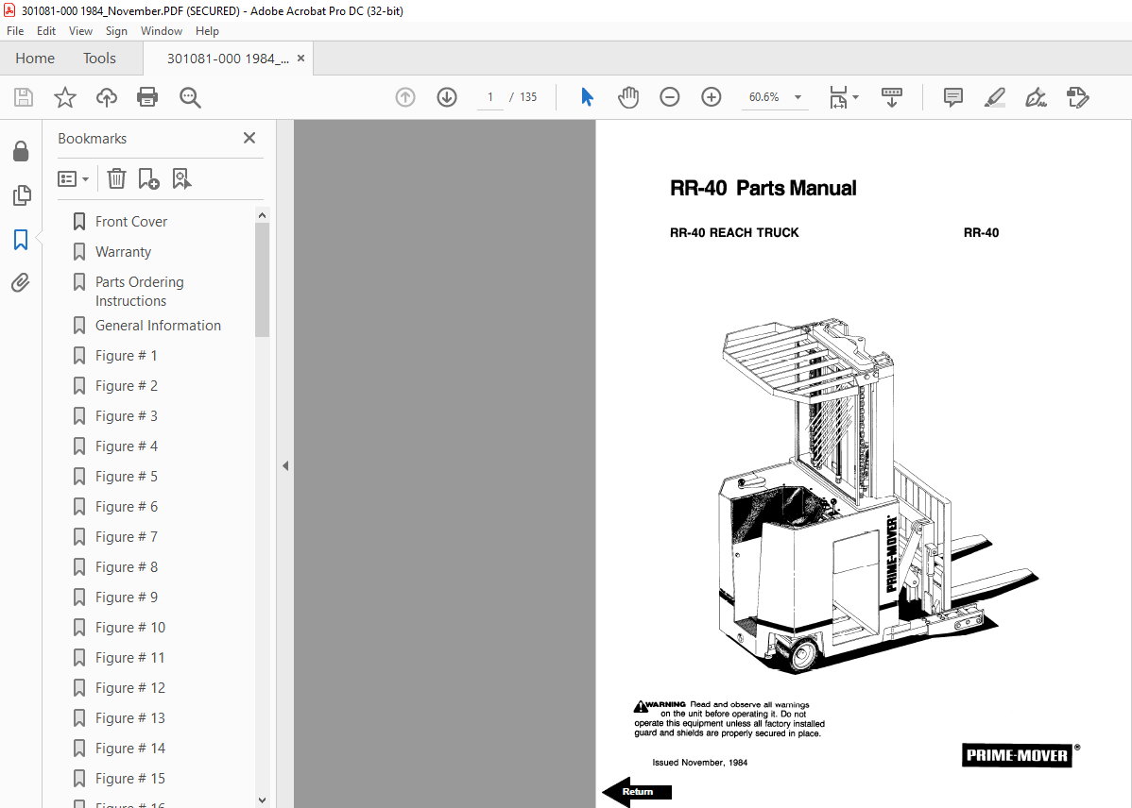Jump to Figure # 7 bookmark
This screenshot has width=1132, height=808.
tap(127, 537)
